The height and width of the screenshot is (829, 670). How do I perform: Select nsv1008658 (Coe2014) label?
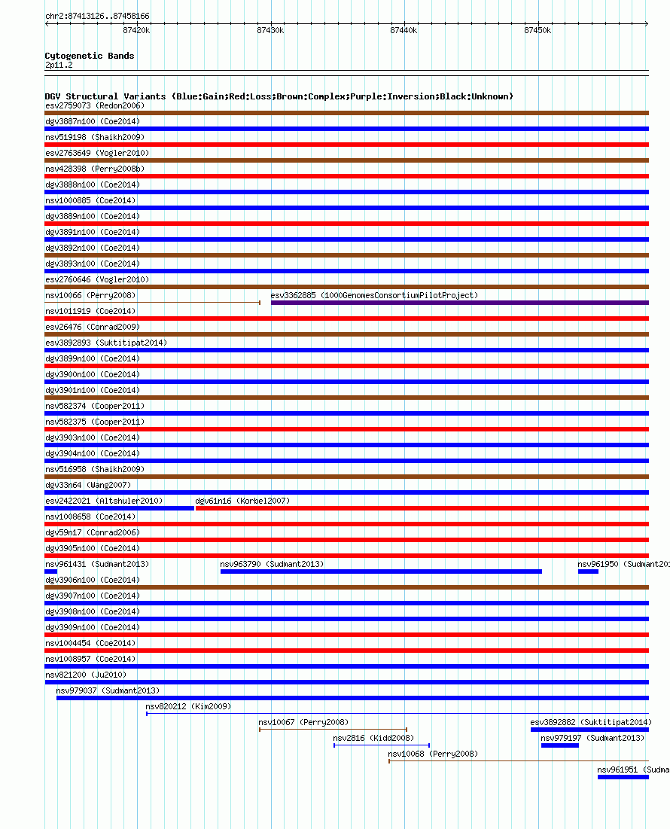click(x=90, y=517)
